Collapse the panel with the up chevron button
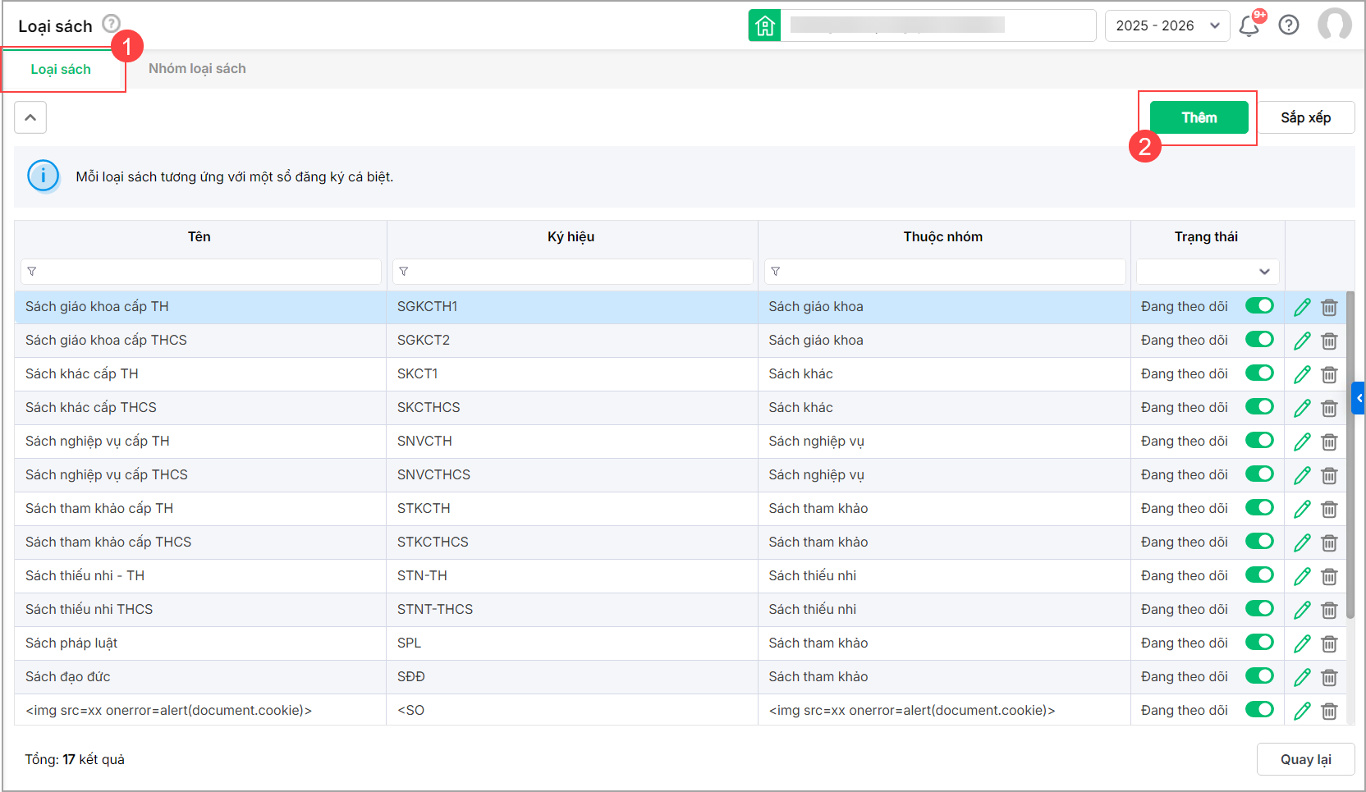 (x=30, y=117)
